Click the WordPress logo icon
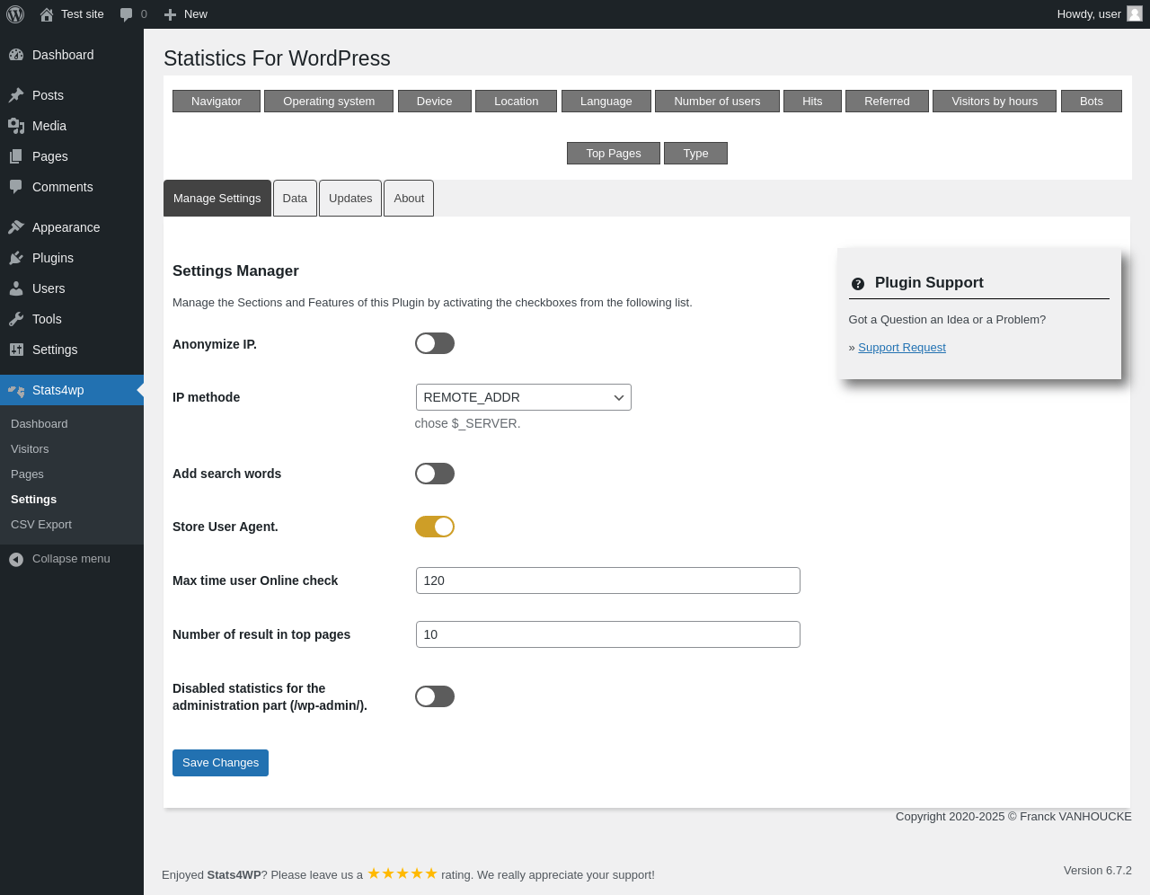 point(15,14)
